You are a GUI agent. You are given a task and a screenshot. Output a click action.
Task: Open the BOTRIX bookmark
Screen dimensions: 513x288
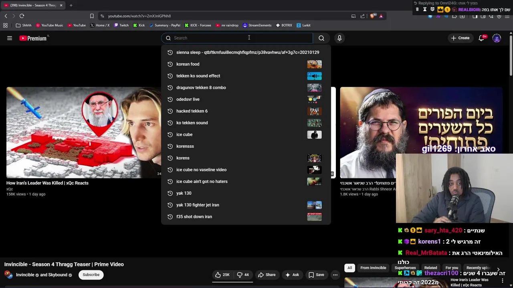(284, 25)
